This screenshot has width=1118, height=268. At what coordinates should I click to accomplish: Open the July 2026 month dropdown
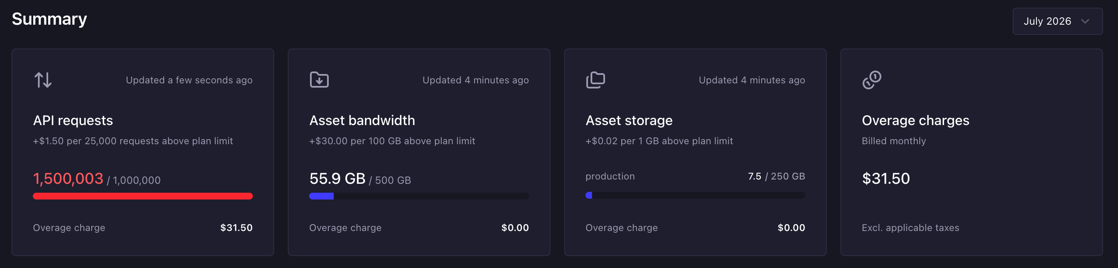(x=1057, y=21)
